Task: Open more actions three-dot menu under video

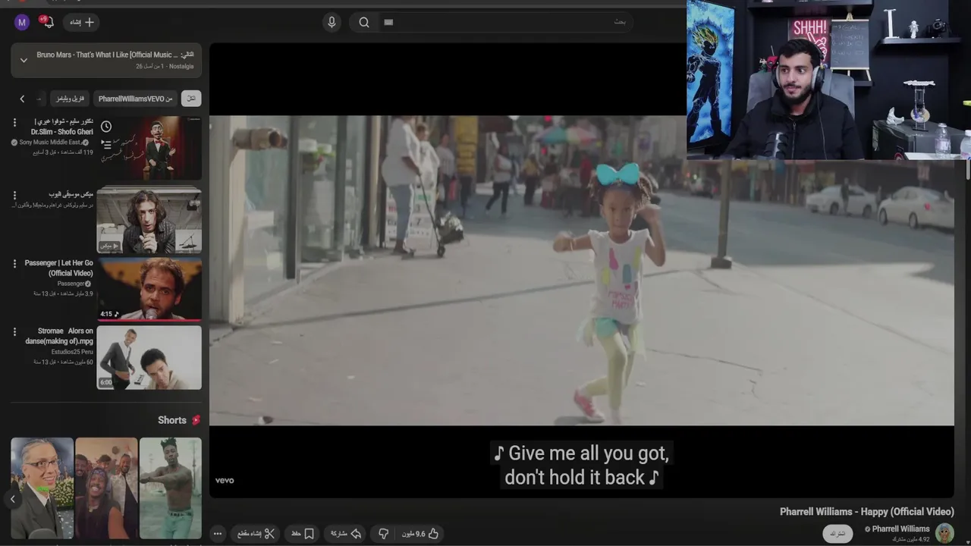Action: pos(218,534)
